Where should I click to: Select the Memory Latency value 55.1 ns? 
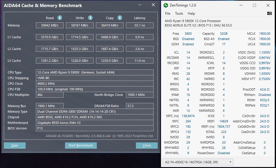point(140,25)
